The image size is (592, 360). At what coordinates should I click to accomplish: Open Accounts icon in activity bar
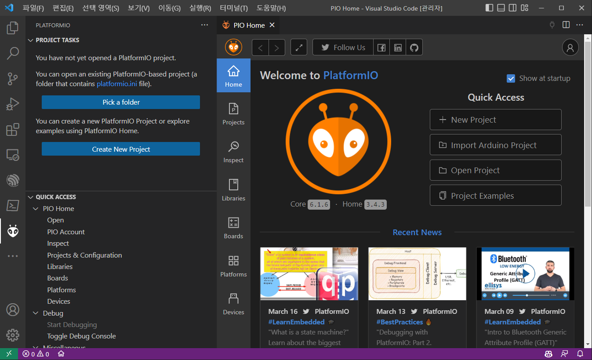pos(13,310)
